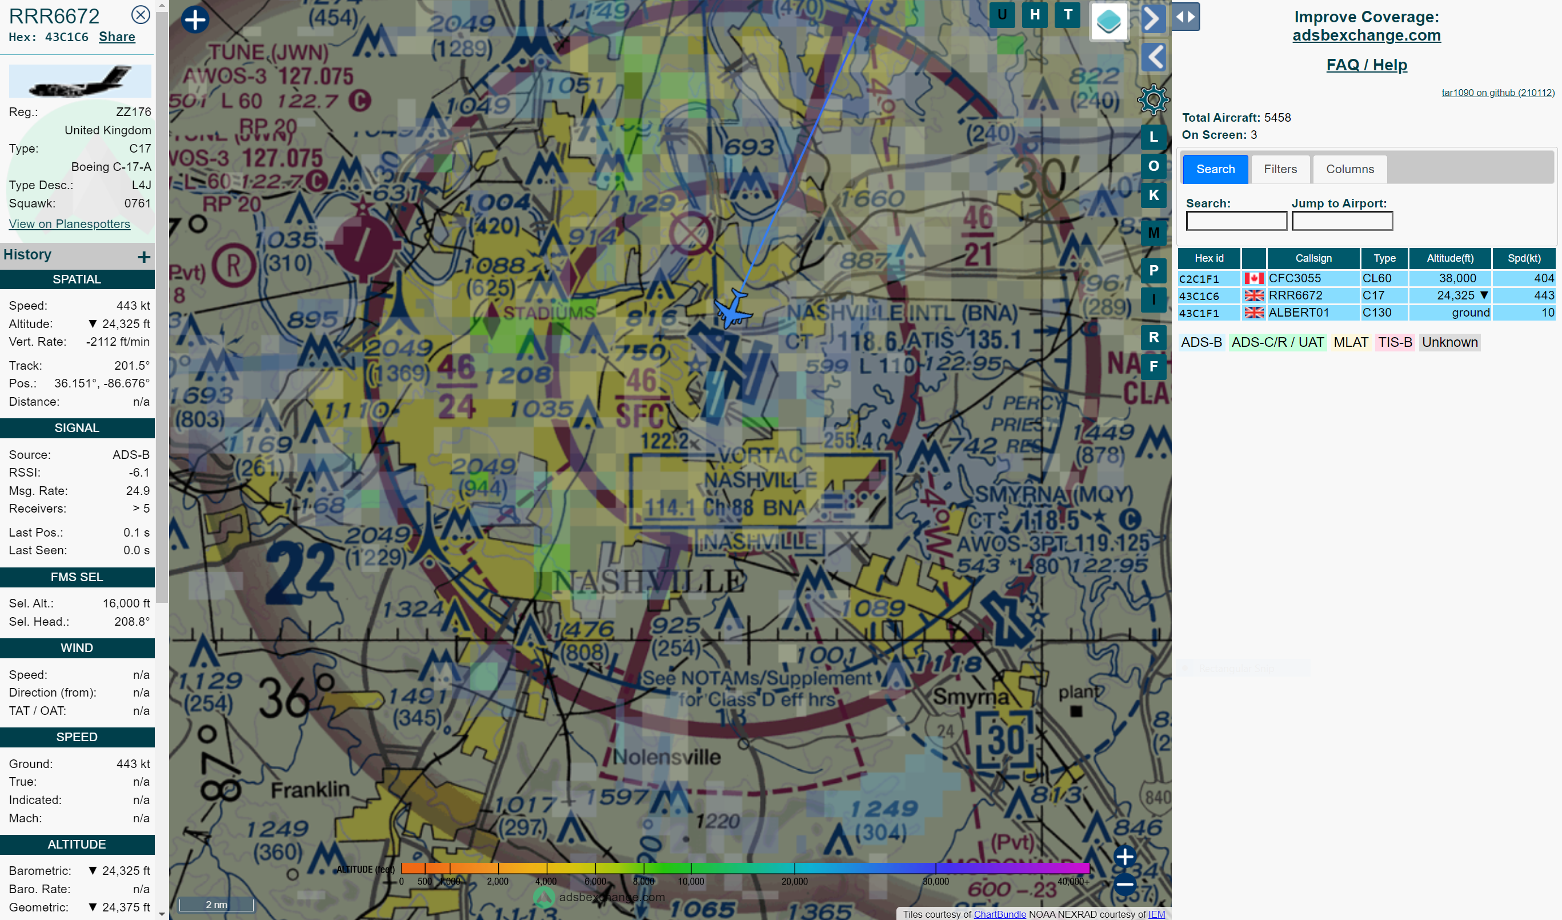Click scrollbar up arrow in info panel
The width and height of the screenshot is (1562, 920).
(161, 5)
